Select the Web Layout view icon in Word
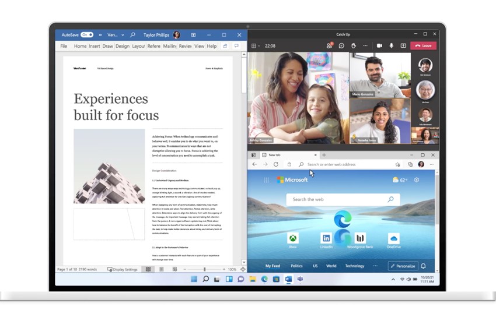496x310 pixels. (x=174, y=269)
